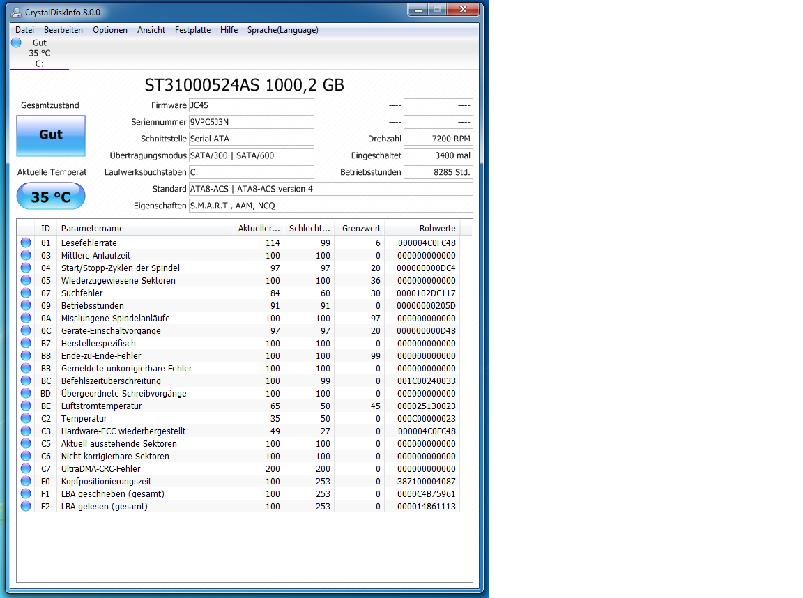Click the Eigenschaften field S.M.A.R.T., AAM, NCQ
This screenshot has width=803, height=598.
331,206
